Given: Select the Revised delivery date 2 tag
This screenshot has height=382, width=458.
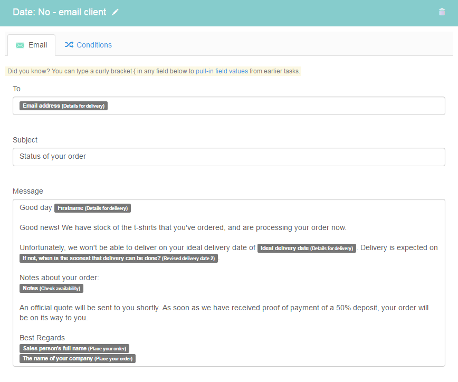Looking at the screenshot, I should 119,258.
